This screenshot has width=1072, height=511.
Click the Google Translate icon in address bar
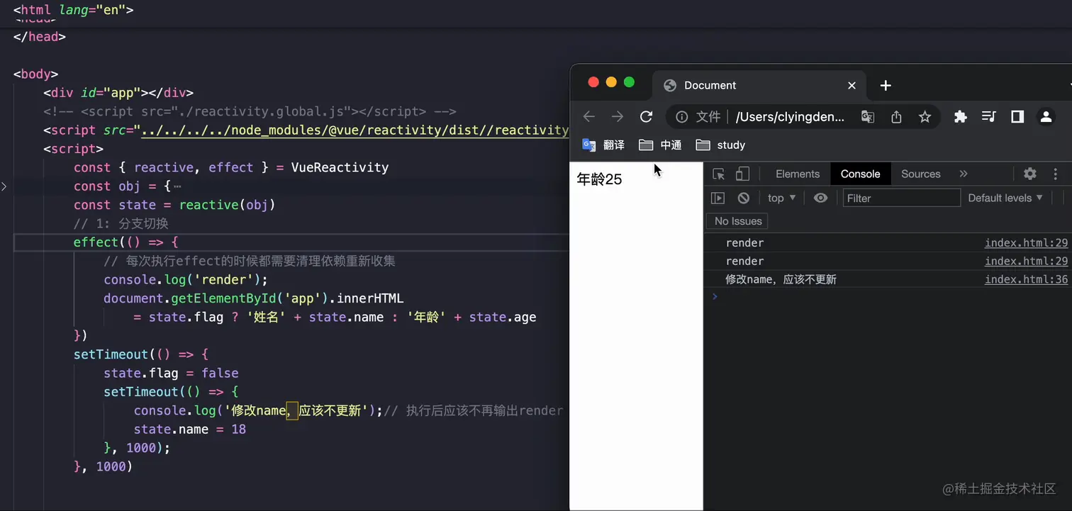click(x=868, y=117)
